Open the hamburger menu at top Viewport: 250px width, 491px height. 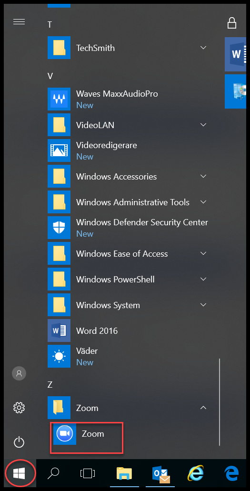pyautogui.click(x=19, y=21)
